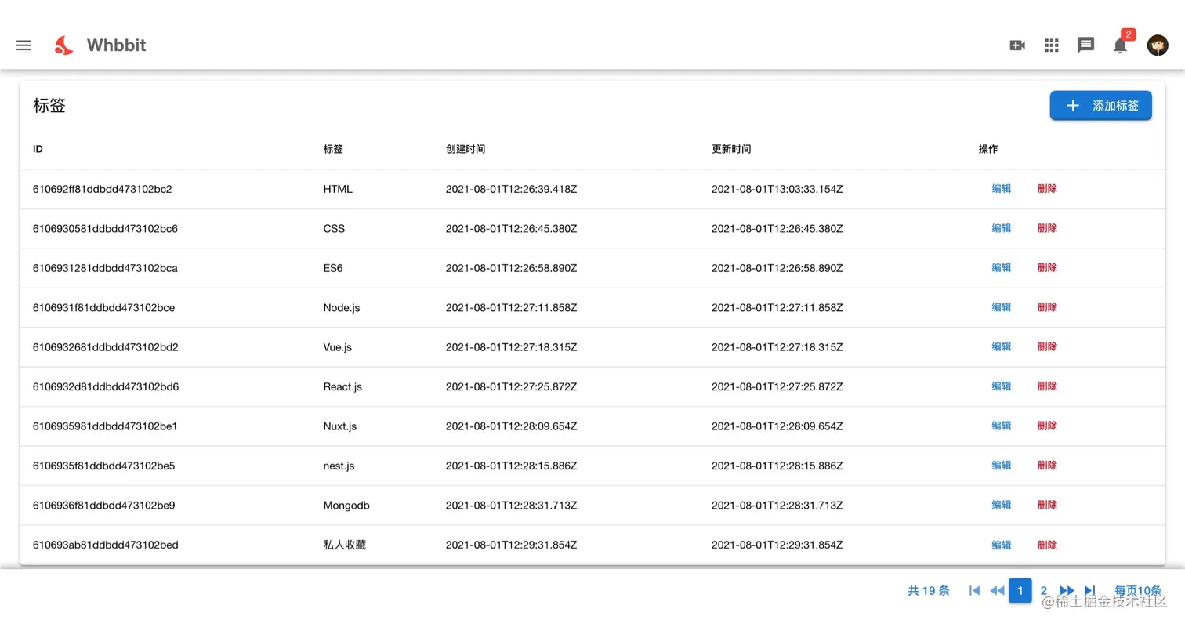Open the apps grid icon
The image size is (1185, 627).
[x=1051, y=45]
